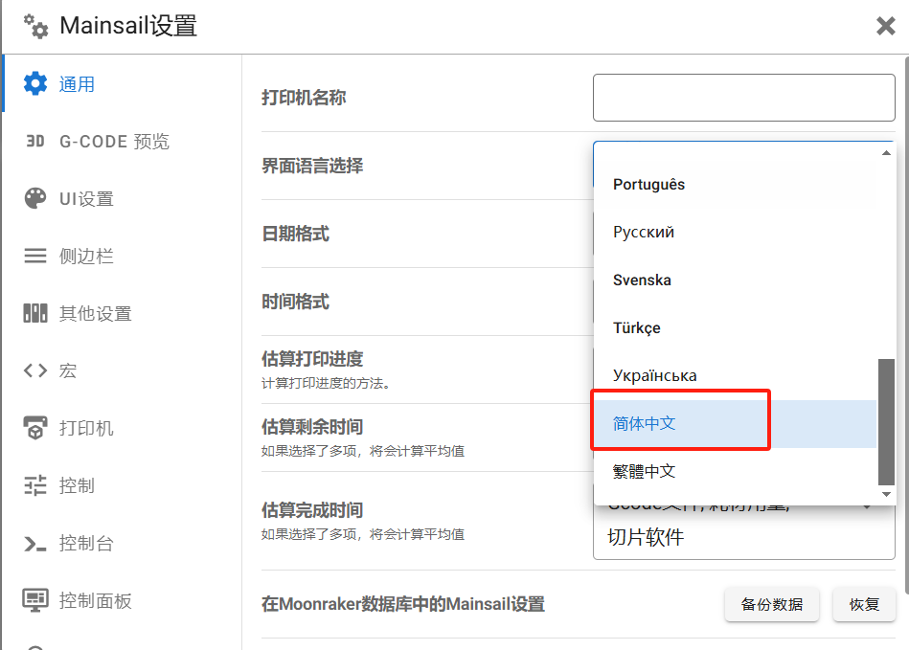Click the palette icon for UI设置
909x650 pixels.
pyautogui.click(x=35, y=199)
